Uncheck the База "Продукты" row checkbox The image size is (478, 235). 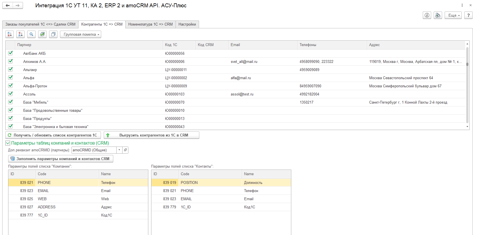10,118
